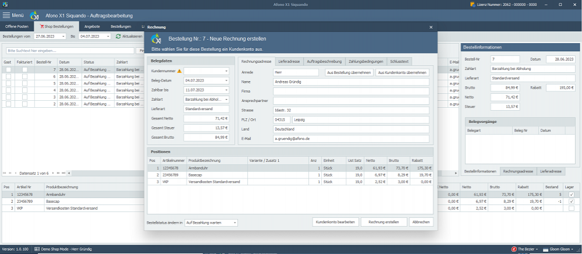
Task: Go to first record in navigator
Action: (5, 173)
